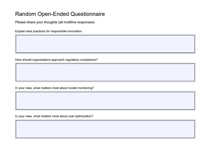Click 'Open-Ended' in the page title
This screenshot has width=206, height=142.
[x=53, y=14]
